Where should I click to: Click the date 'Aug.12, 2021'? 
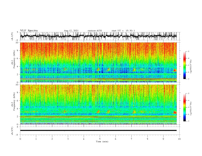coord(71,31)
